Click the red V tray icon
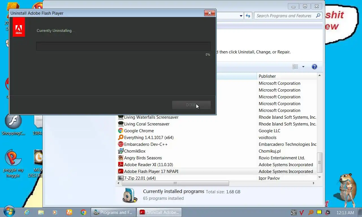 [302, 212]
